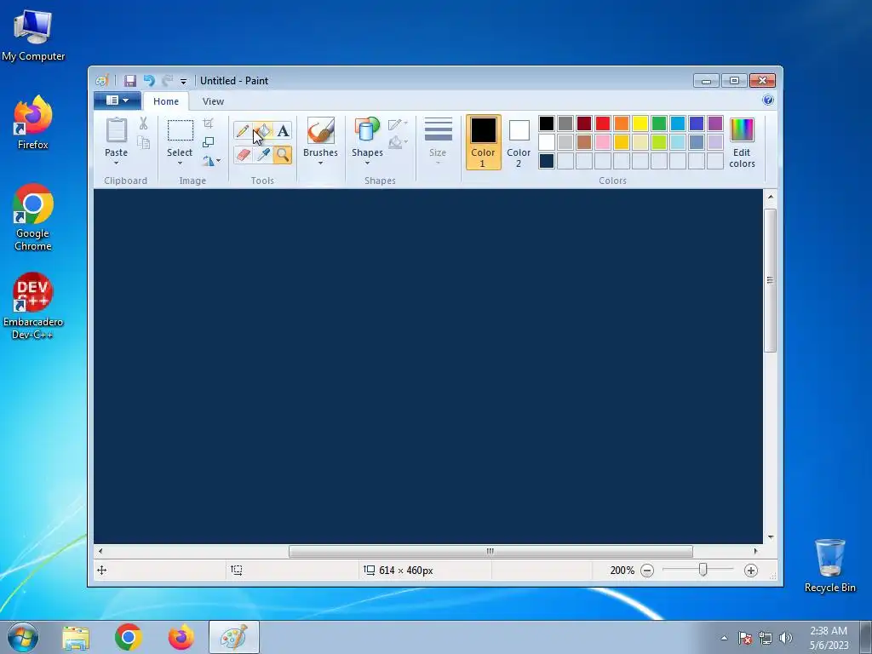The width and height of the screenshot is (872, 654).
Task: Select the Text tool
Action: [283, 131]
